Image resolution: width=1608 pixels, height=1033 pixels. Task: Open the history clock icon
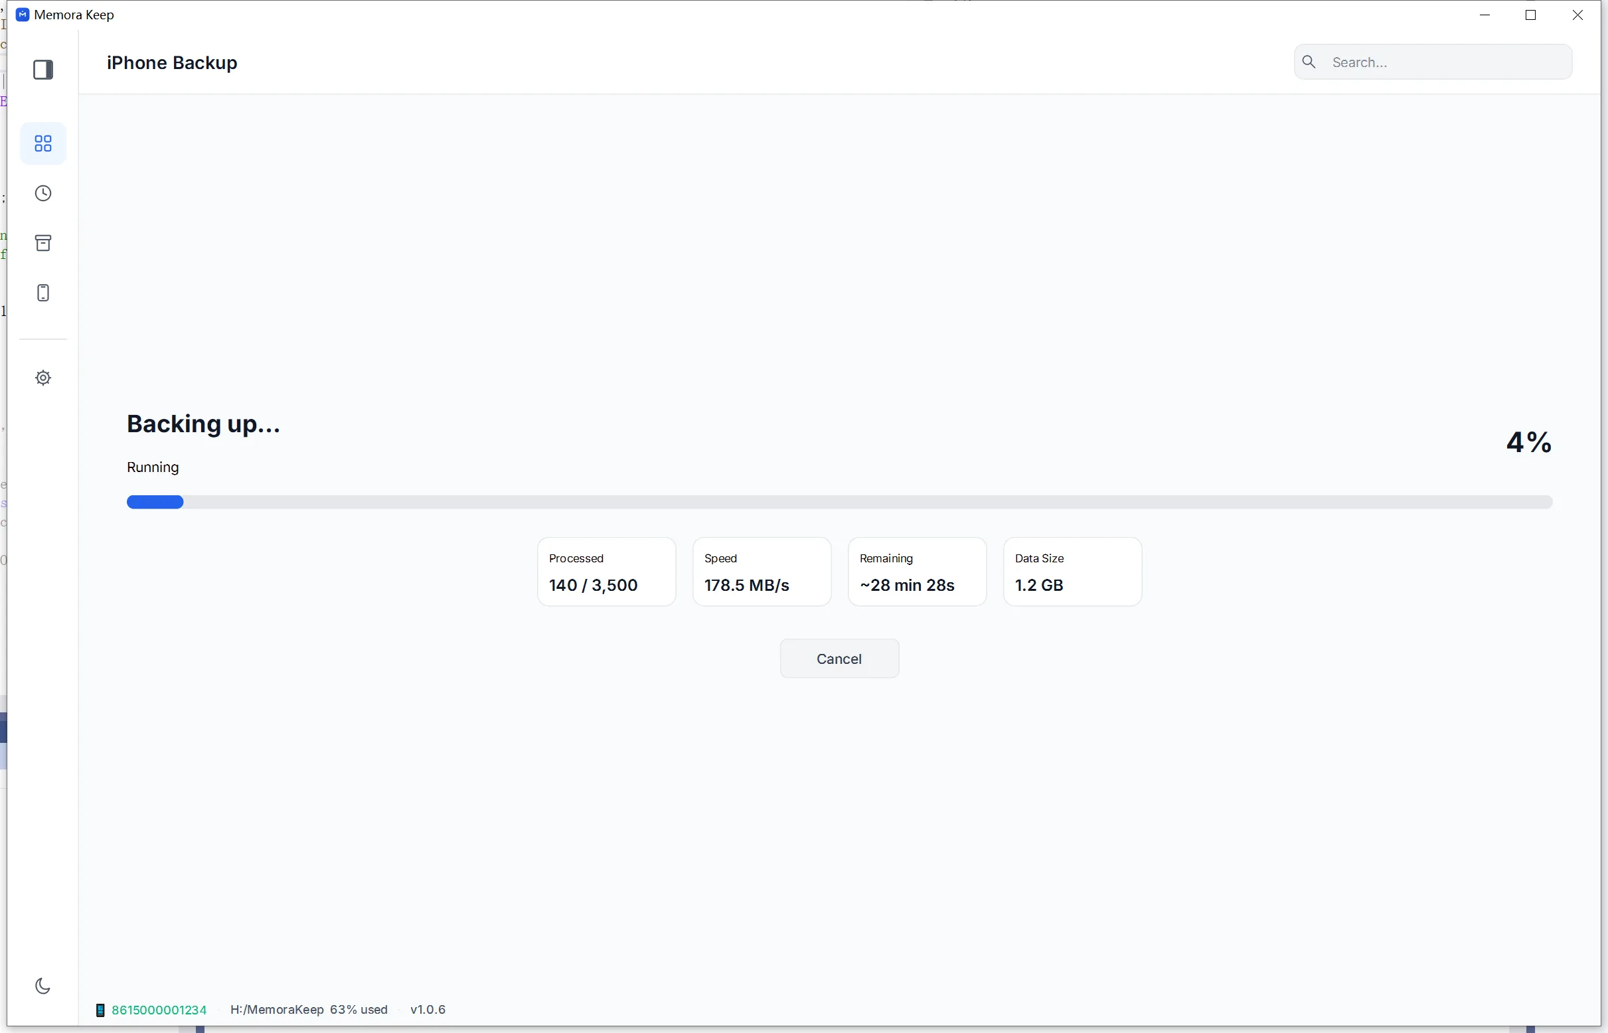click(43, 194)
